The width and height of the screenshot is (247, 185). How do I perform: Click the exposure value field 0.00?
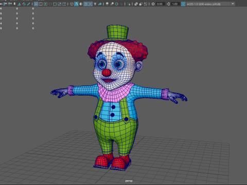pos(161,4)
